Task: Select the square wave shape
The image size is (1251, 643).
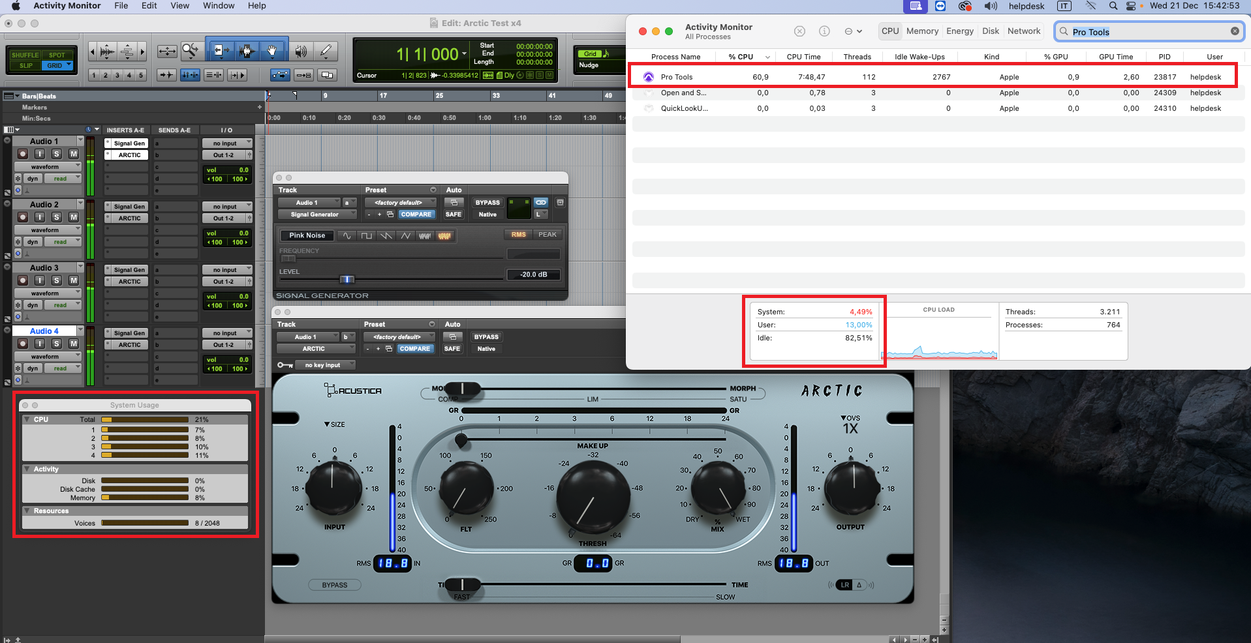Action: pos(367,235)
